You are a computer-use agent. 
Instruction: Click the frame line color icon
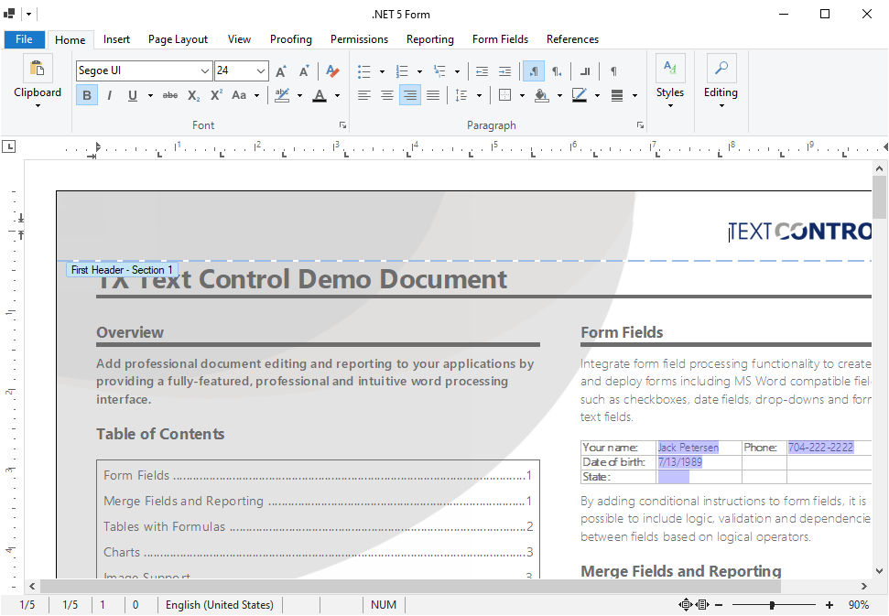tap(580, 95)
